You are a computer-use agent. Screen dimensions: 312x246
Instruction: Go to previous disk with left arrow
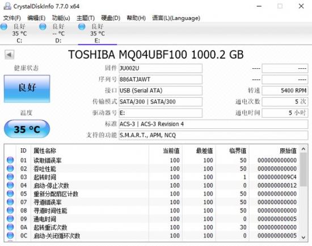pos(9,55)
